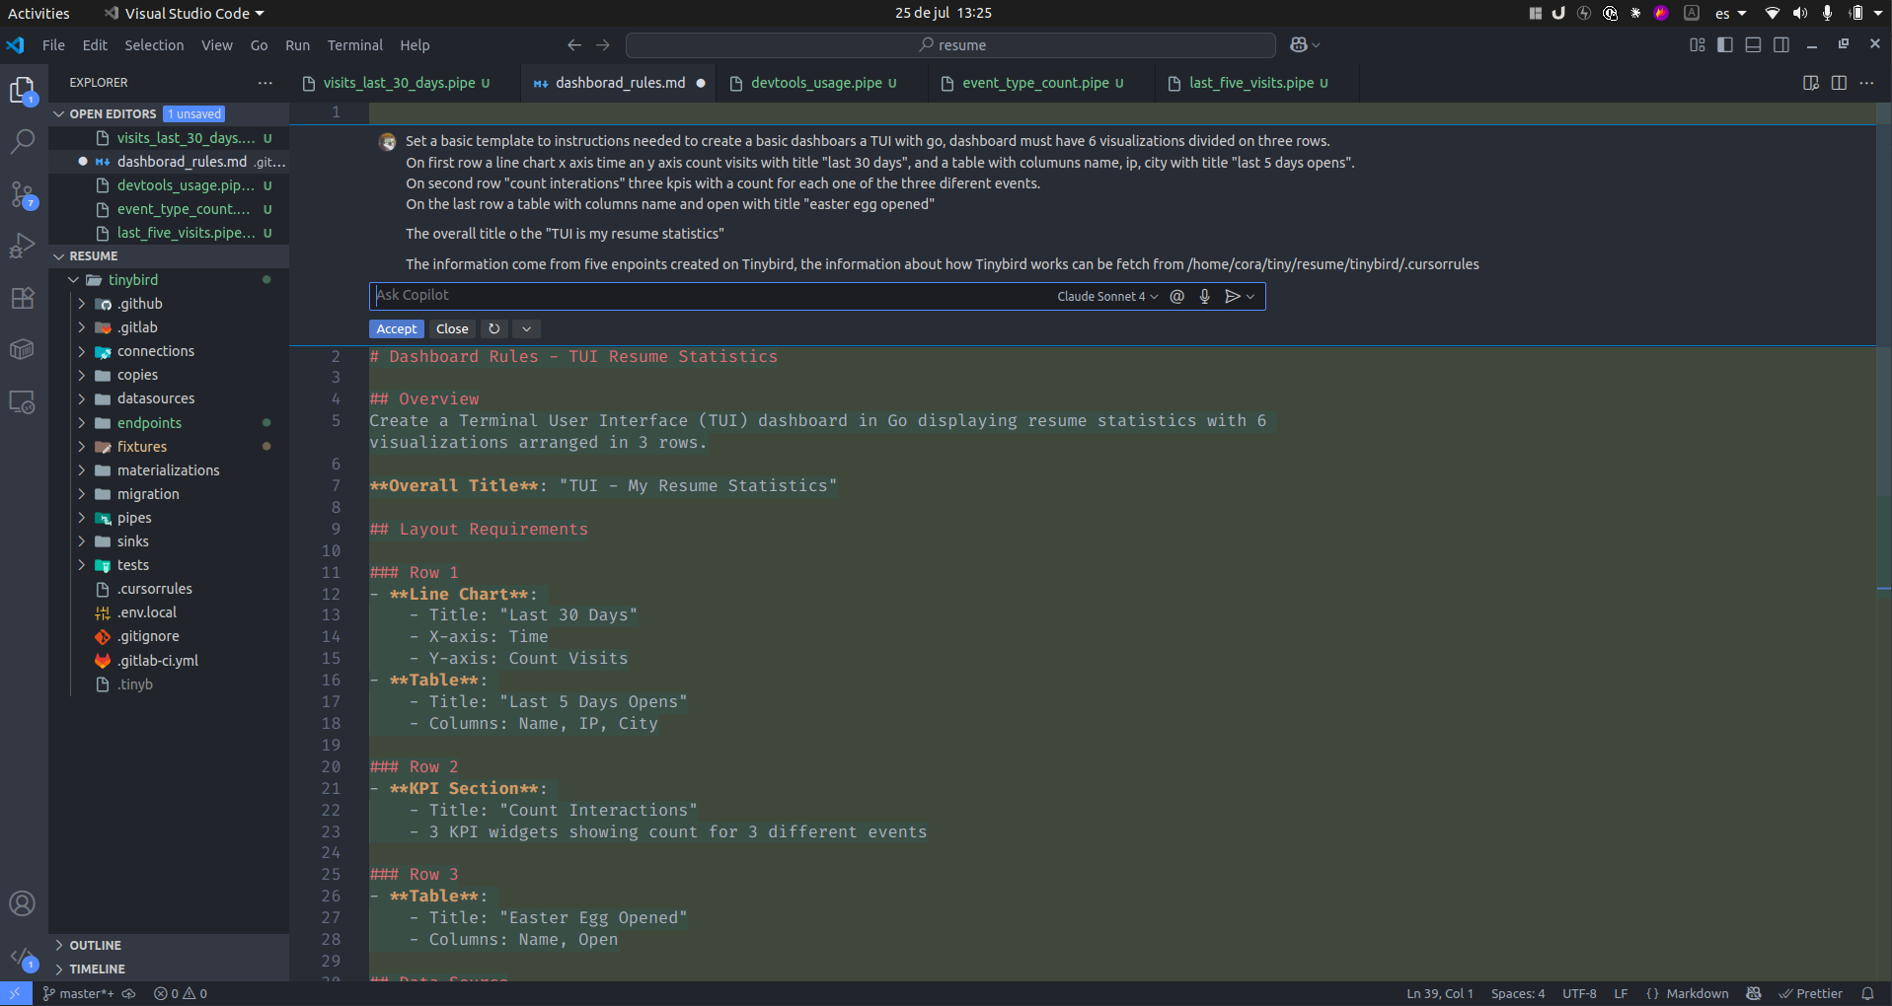Screen dimensions: 1892x1006
Task: Open the Accounts icon in activity bar
Action: 22,903
